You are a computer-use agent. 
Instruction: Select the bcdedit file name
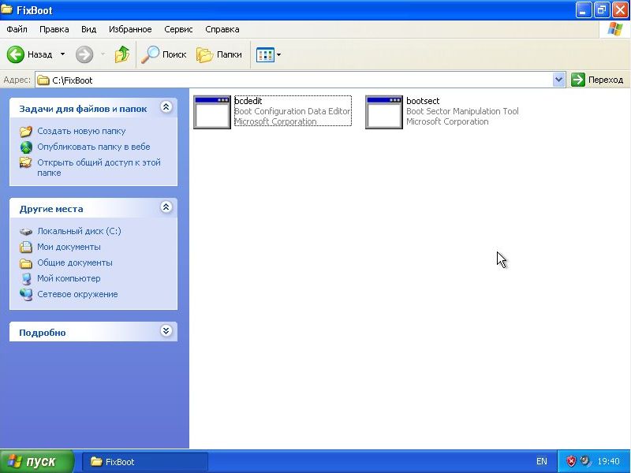(248, 101)
